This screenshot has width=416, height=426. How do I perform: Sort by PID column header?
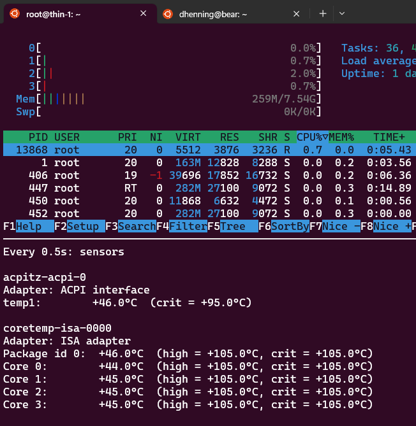click(x=38, y=137)
